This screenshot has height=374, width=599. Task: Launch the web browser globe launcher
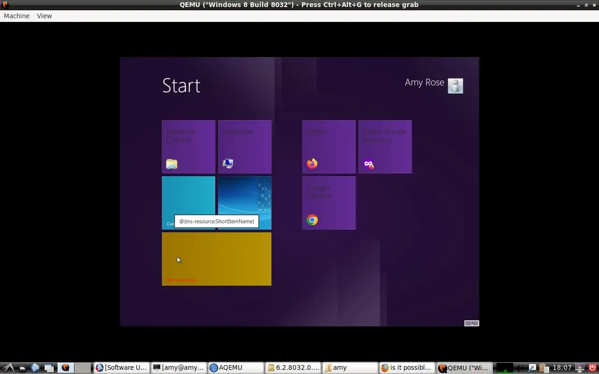(35, 368)
